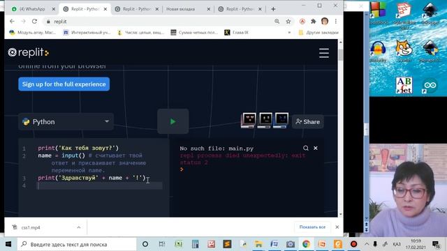The width and height of the screenshot is (447, 251).
Task: Select the first multiplayer avatar computer icon
Action: point(249,120)
